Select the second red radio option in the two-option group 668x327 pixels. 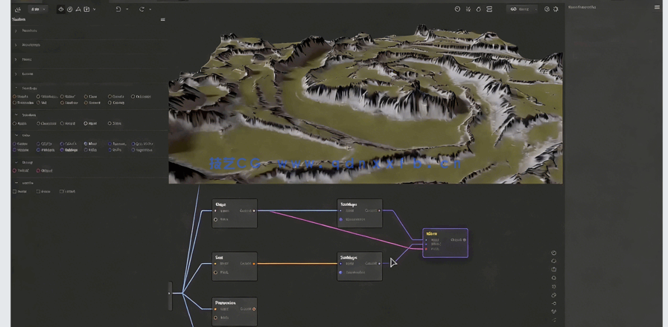click(39, 171)
